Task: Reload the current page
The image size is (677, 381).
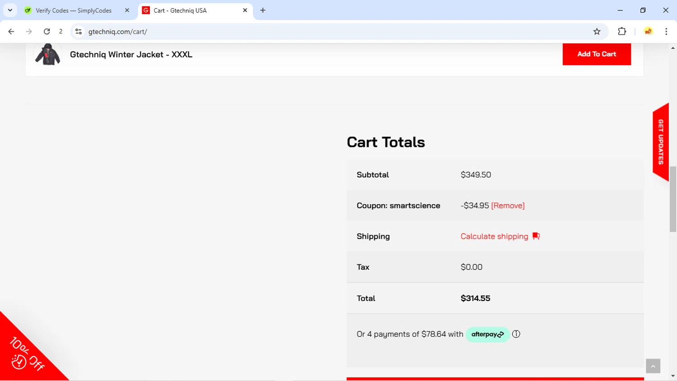Action: [46, 32]
